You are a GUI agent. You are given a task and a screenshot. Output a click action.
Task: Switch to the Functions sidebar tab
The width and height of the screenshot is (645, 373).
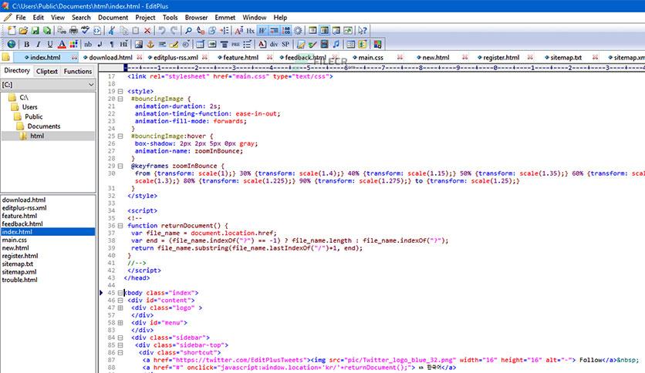tap(78, 71)
